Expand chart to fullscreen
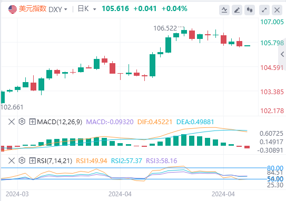Image resolution: width=286 pixels, height=201 pixels. click(264, 10)
